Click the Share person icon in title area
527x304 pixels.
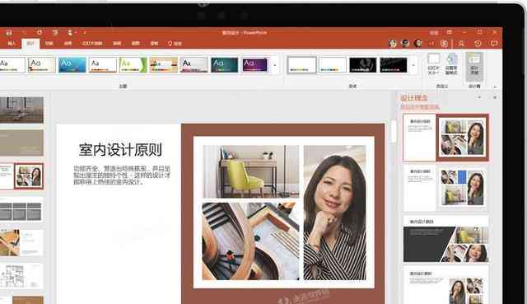pos(461,44)
